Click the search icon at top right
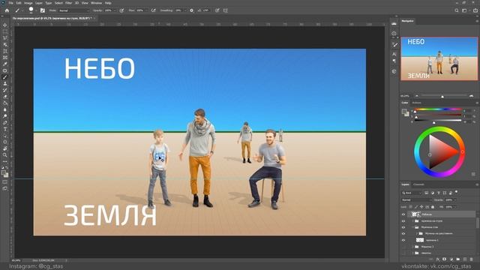480x270 pixels. pos(457,10)
